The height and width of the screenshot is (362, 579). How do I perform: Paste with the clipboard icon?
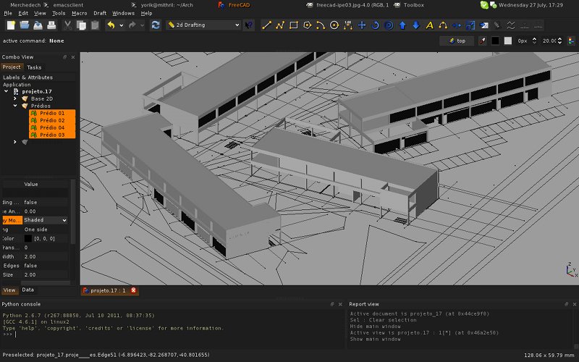pyautogui.click(x=95, y=25)
